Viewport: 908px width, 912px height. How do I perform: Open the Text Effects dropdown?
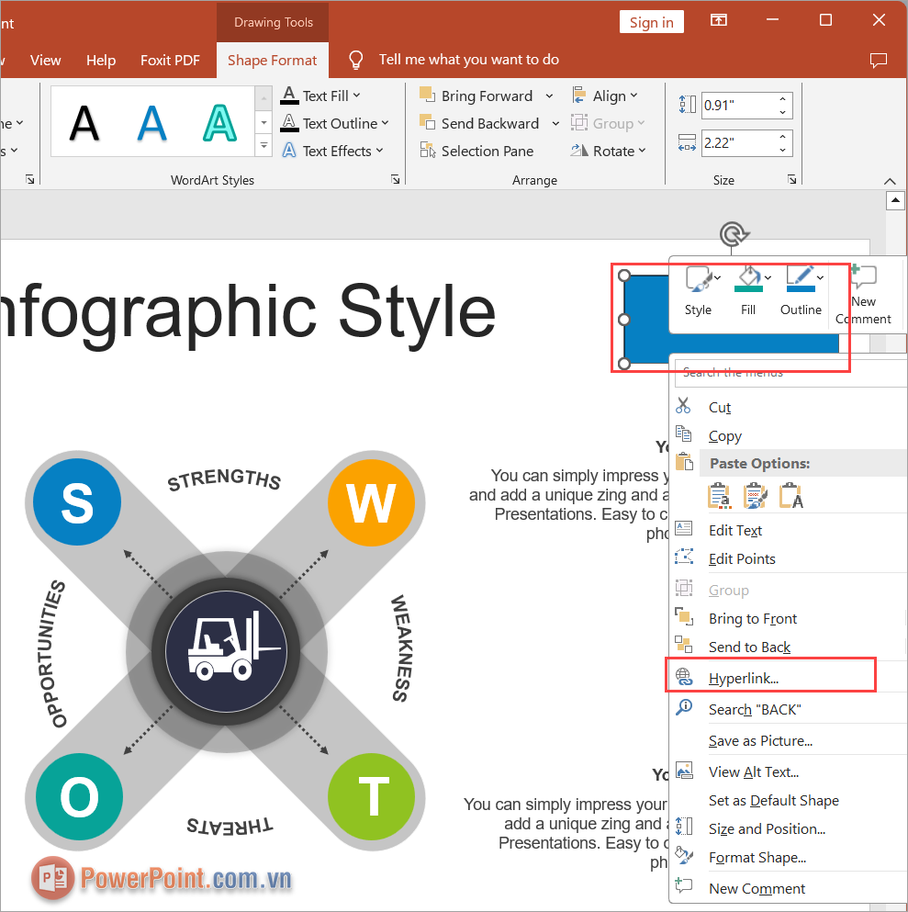[x=378, y=151]
